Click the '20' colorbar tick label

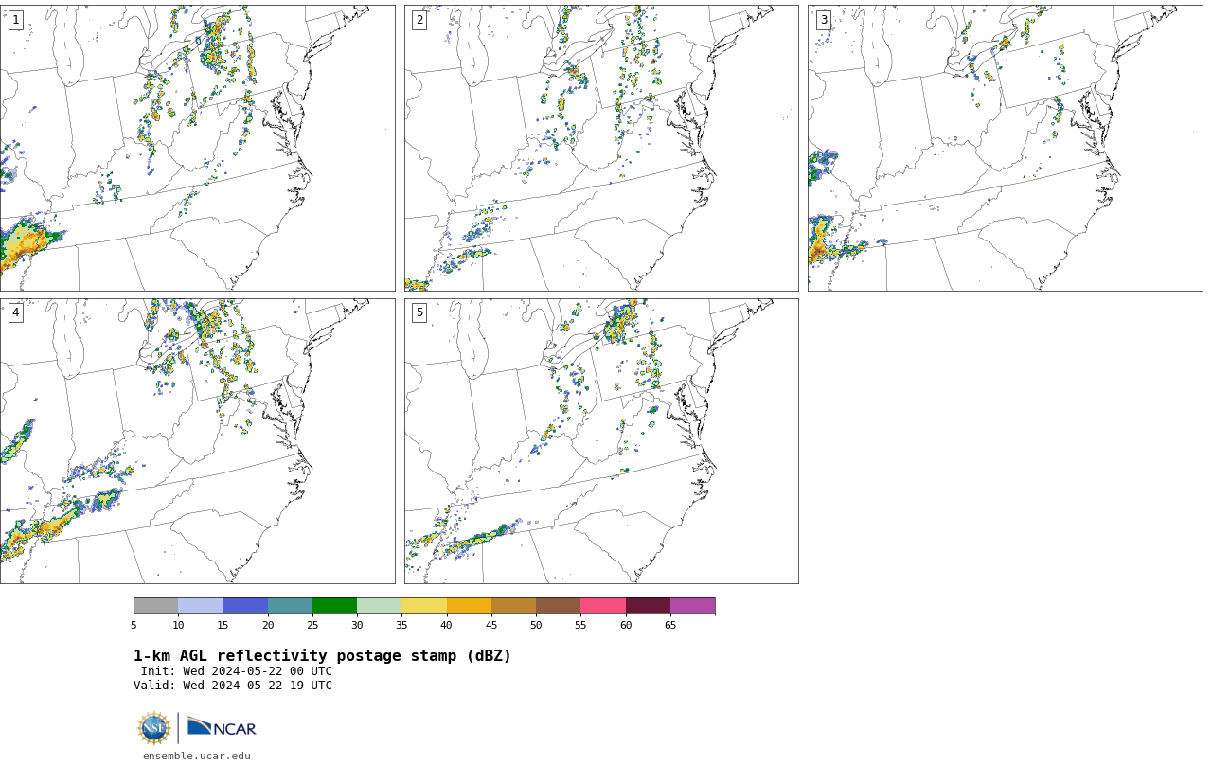pyautogui.click(x=268, y=625)
